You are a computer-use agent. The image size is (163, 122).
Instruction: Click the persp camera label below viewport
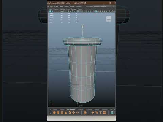pos(81,106)
